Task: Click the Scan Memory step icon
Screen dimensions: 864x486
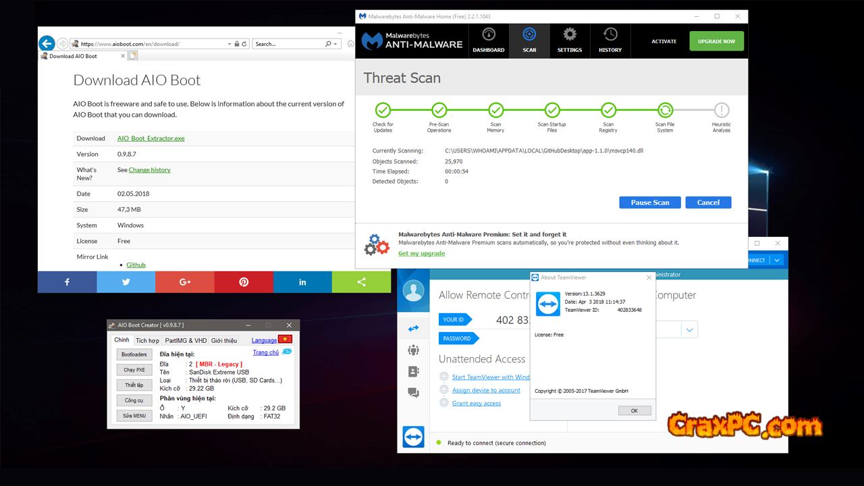Action: tap(496, 110)
